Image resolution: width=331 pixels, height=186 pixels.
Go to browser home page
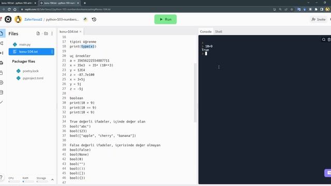point(15,9)
